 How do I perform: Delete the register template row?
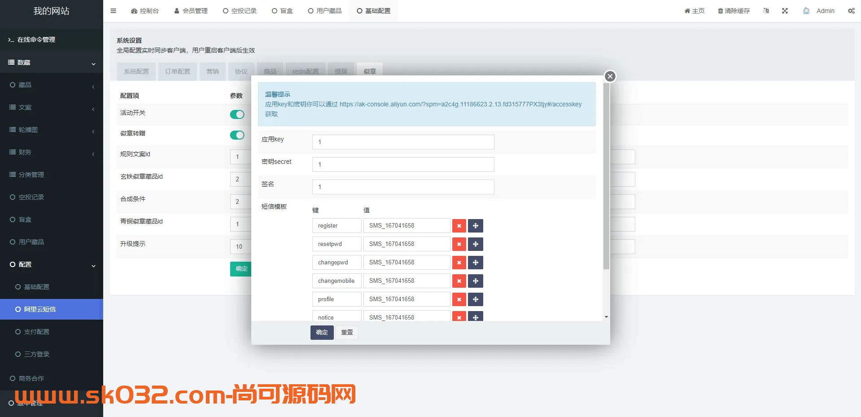459,226
